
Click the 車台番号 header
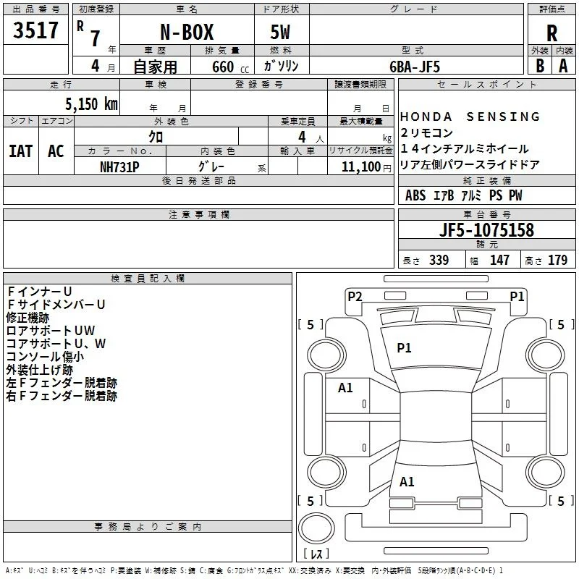coord(486,214)
